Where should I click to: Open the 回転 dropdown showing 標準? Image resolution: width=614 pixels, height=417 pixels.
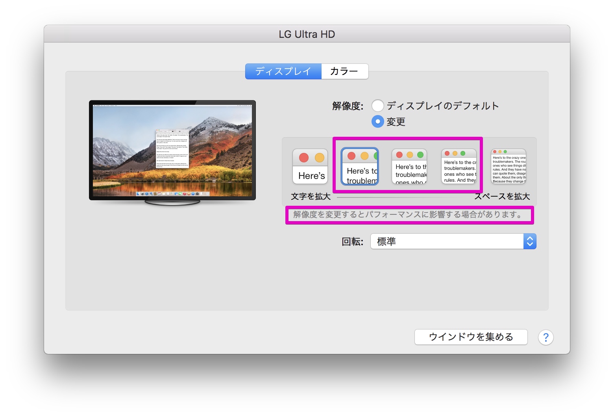pyautogui.click(x=453, y=241)
